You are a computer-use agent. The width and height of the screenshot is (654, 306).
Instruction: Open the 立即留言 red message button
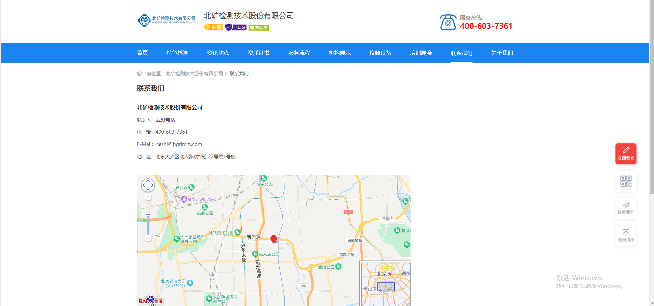click(x=626, y=154)
